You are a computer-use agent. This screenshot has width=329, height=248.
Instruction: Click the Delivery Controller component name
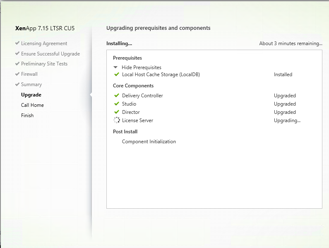pos(142,96)
